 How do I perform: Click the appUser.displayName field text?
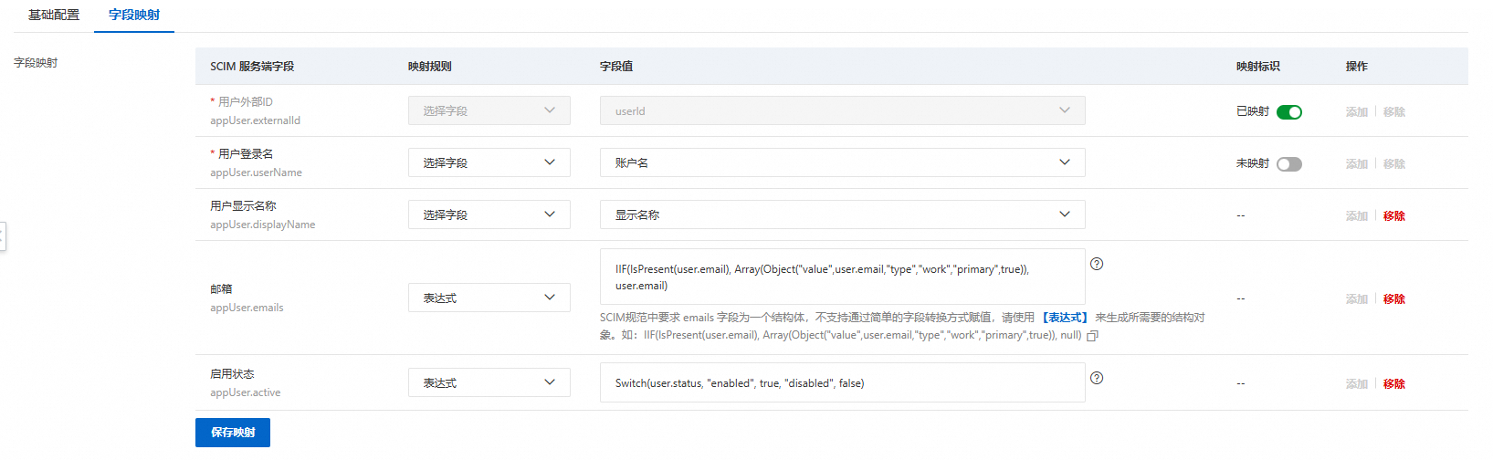coord(263,225)
